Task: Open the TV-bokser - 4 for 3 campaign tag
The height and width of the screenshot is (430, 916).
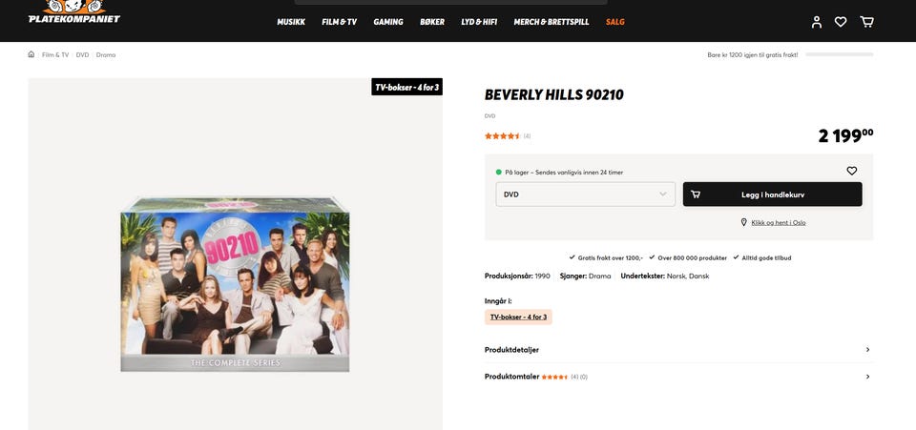Action: [518, 317]
